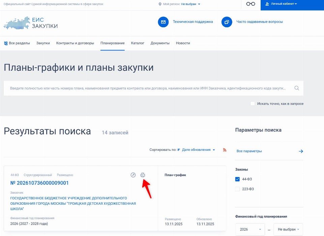
Task: Uncheck the 44-ФЗ law checkbox
Action: pyautogui.click(x=237, y=179)
